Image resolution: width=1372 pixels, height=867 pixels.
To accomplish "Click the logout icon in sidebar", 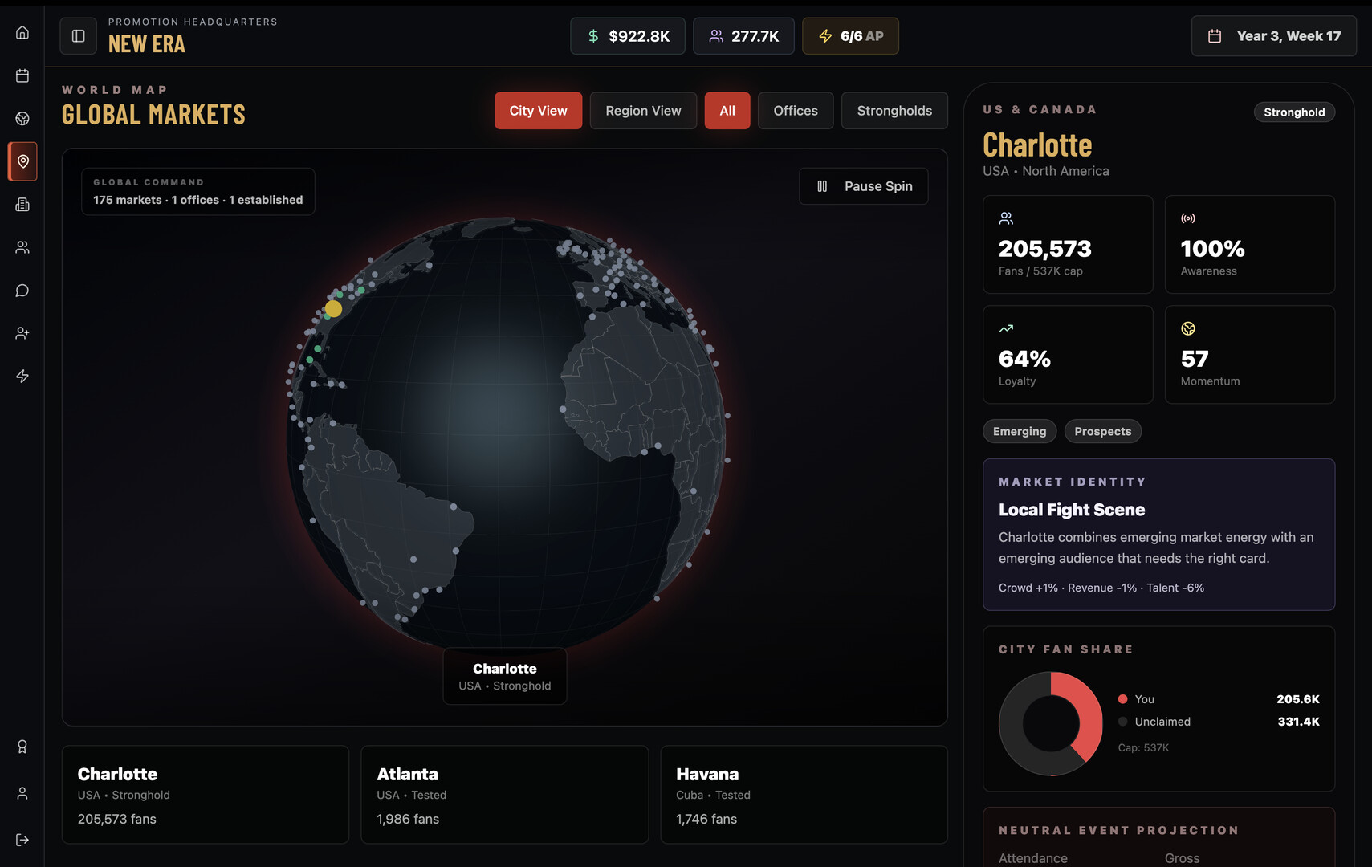I will pos(22,840).
